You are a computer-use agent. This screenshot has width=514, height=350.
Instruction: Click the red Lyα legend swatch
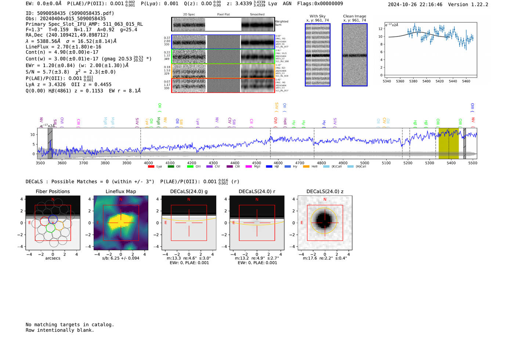point(151,166)
